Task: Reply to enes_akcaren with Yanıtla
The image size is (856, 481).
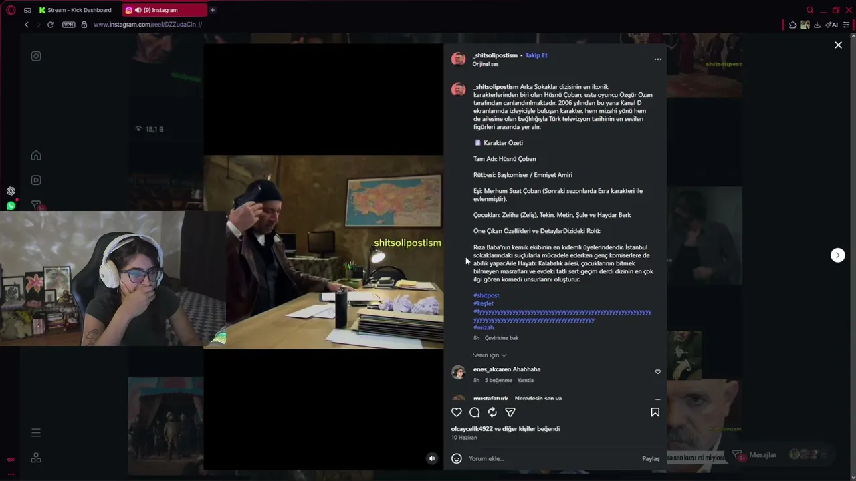Action: (526, 380)
